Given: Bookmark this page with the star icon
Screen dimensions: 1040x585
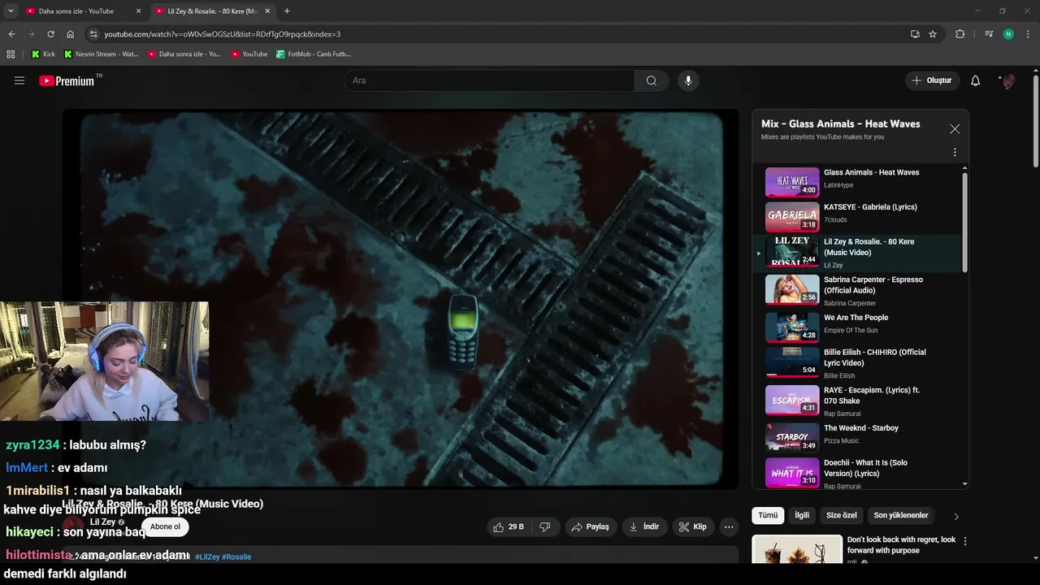Looking at the screenshot, I should (x=933, y=34).
